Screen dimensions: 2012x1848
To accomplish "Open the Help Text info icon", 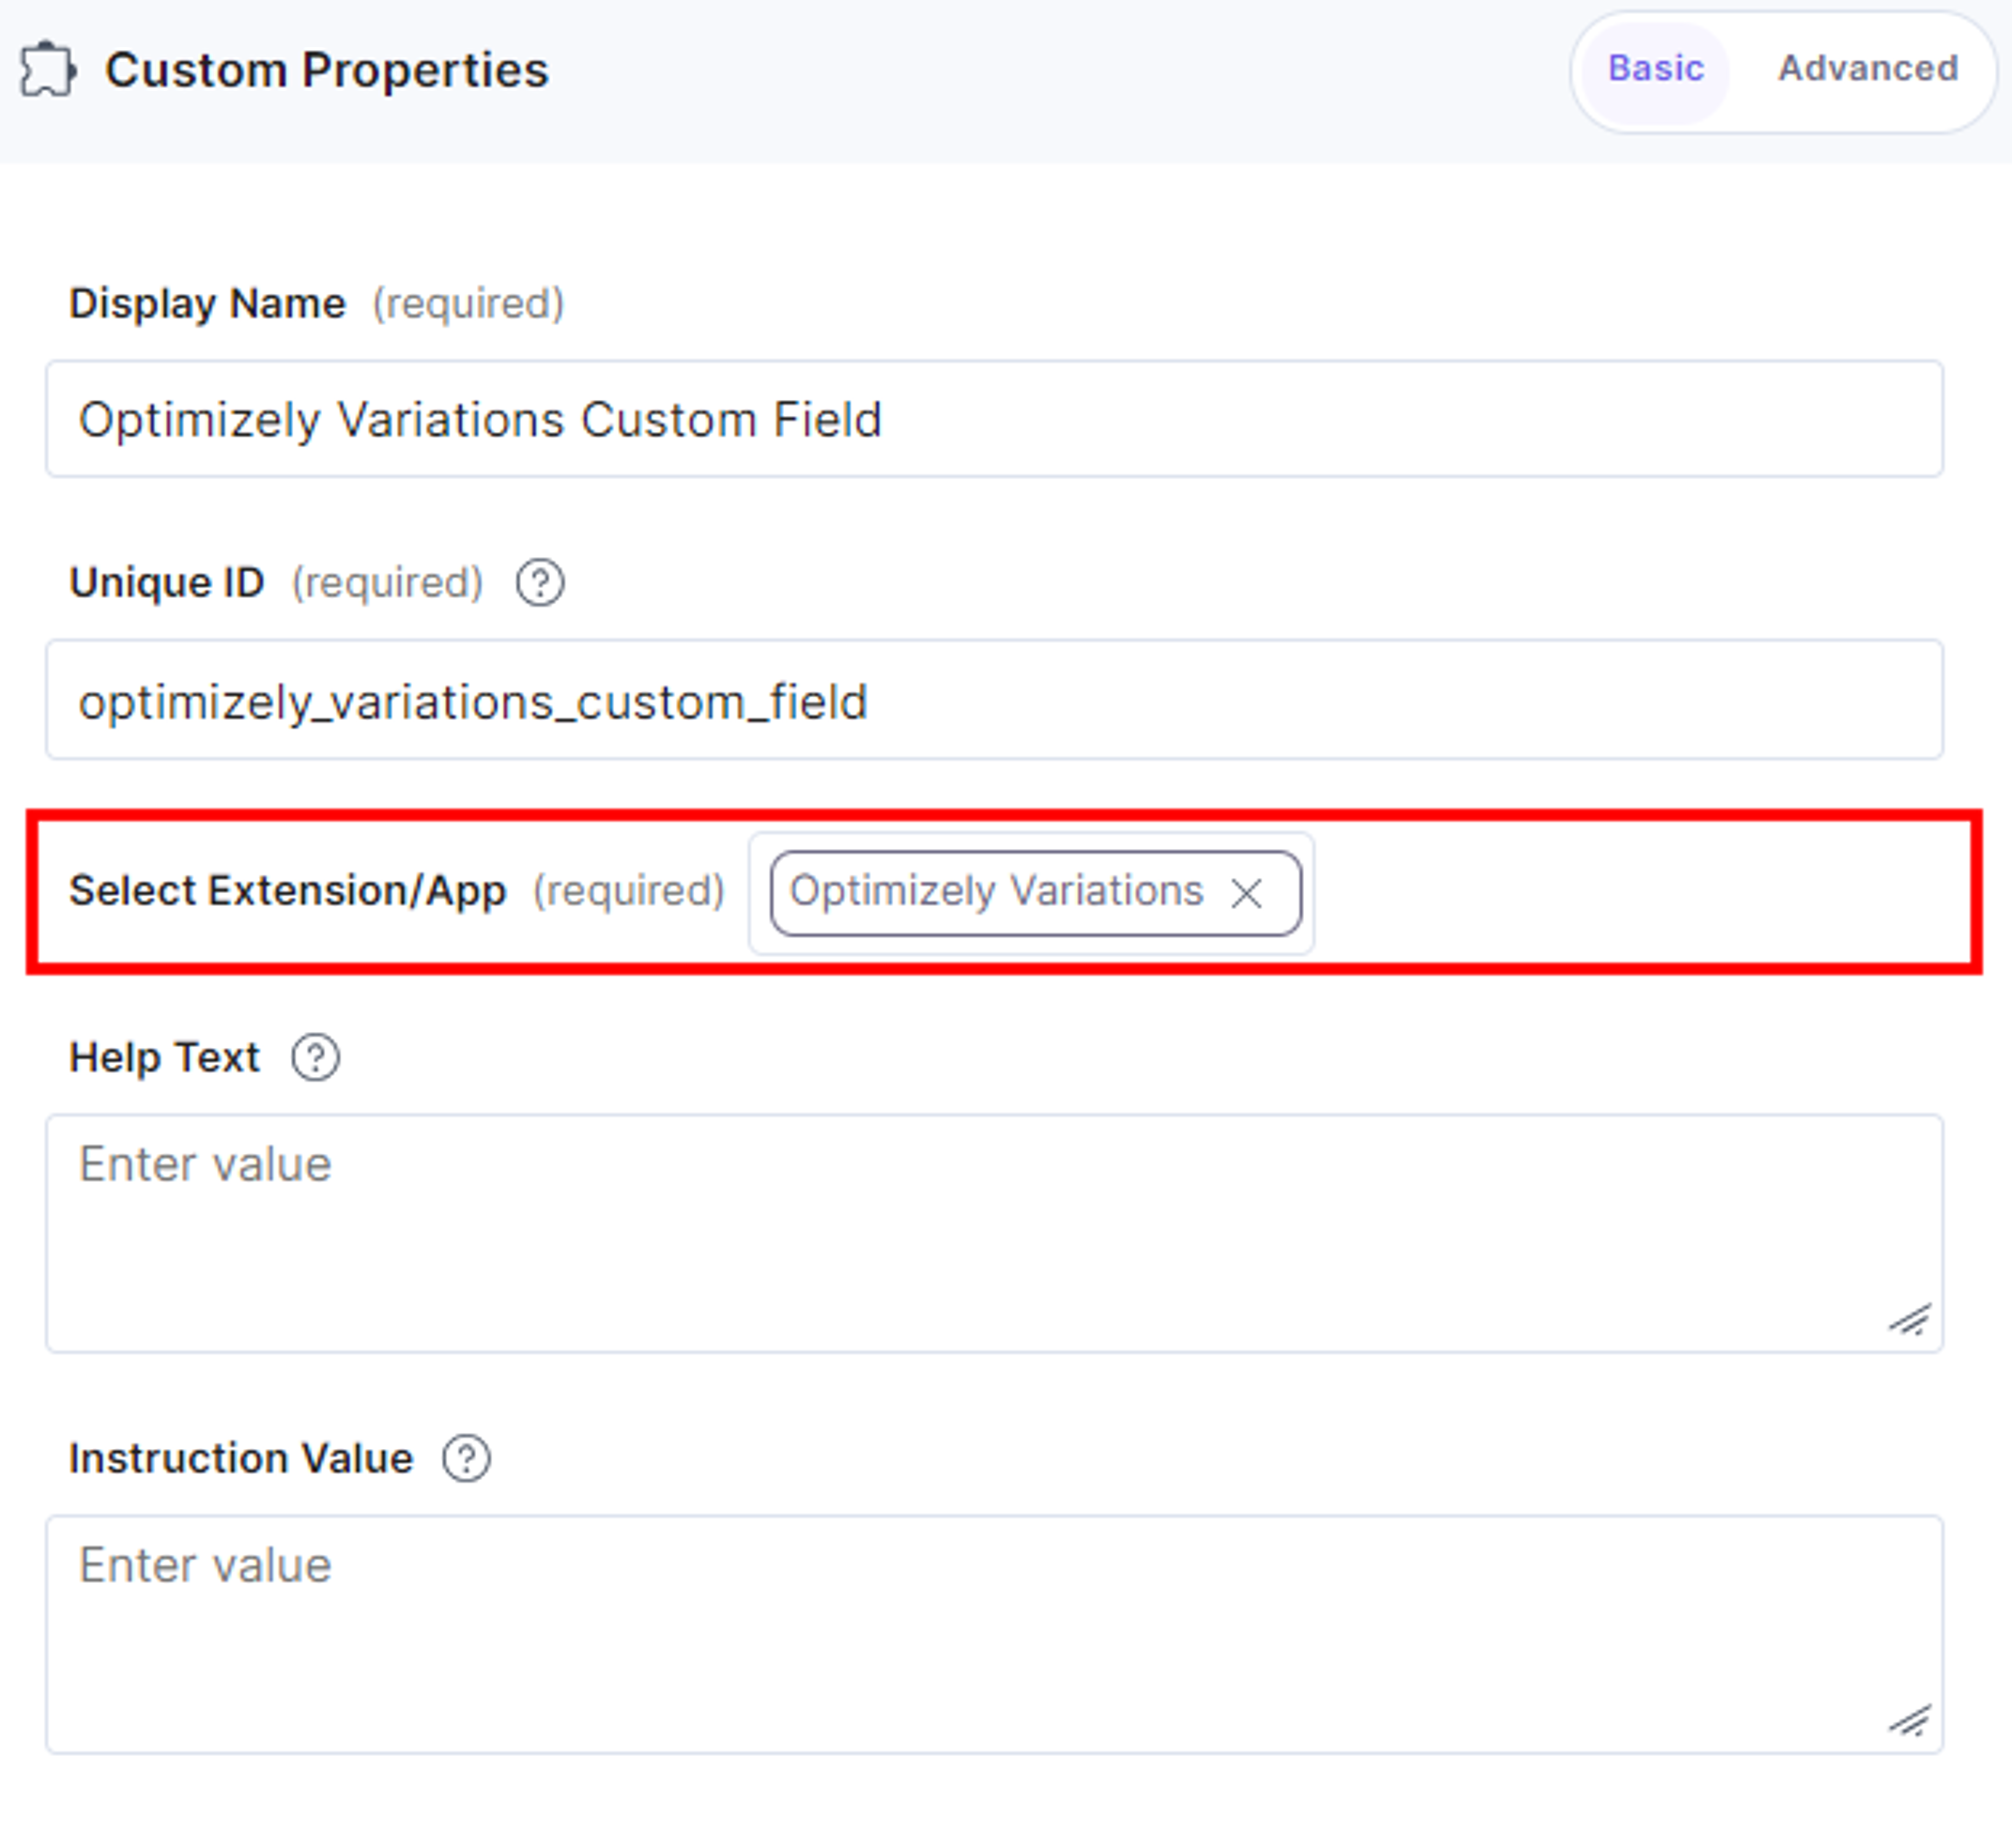I will [x=316, y=1058].
